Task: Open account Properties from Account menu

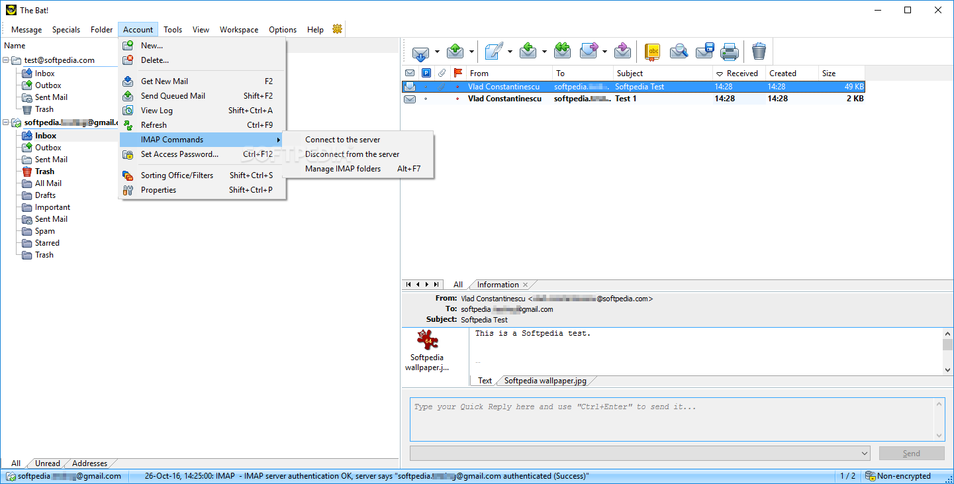Action: click(201, 190)
